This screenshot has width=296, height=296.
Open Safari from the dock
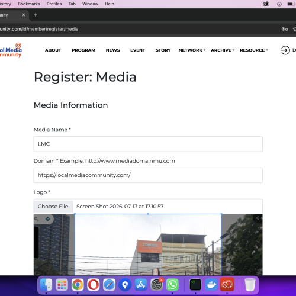tap(109, 285)
